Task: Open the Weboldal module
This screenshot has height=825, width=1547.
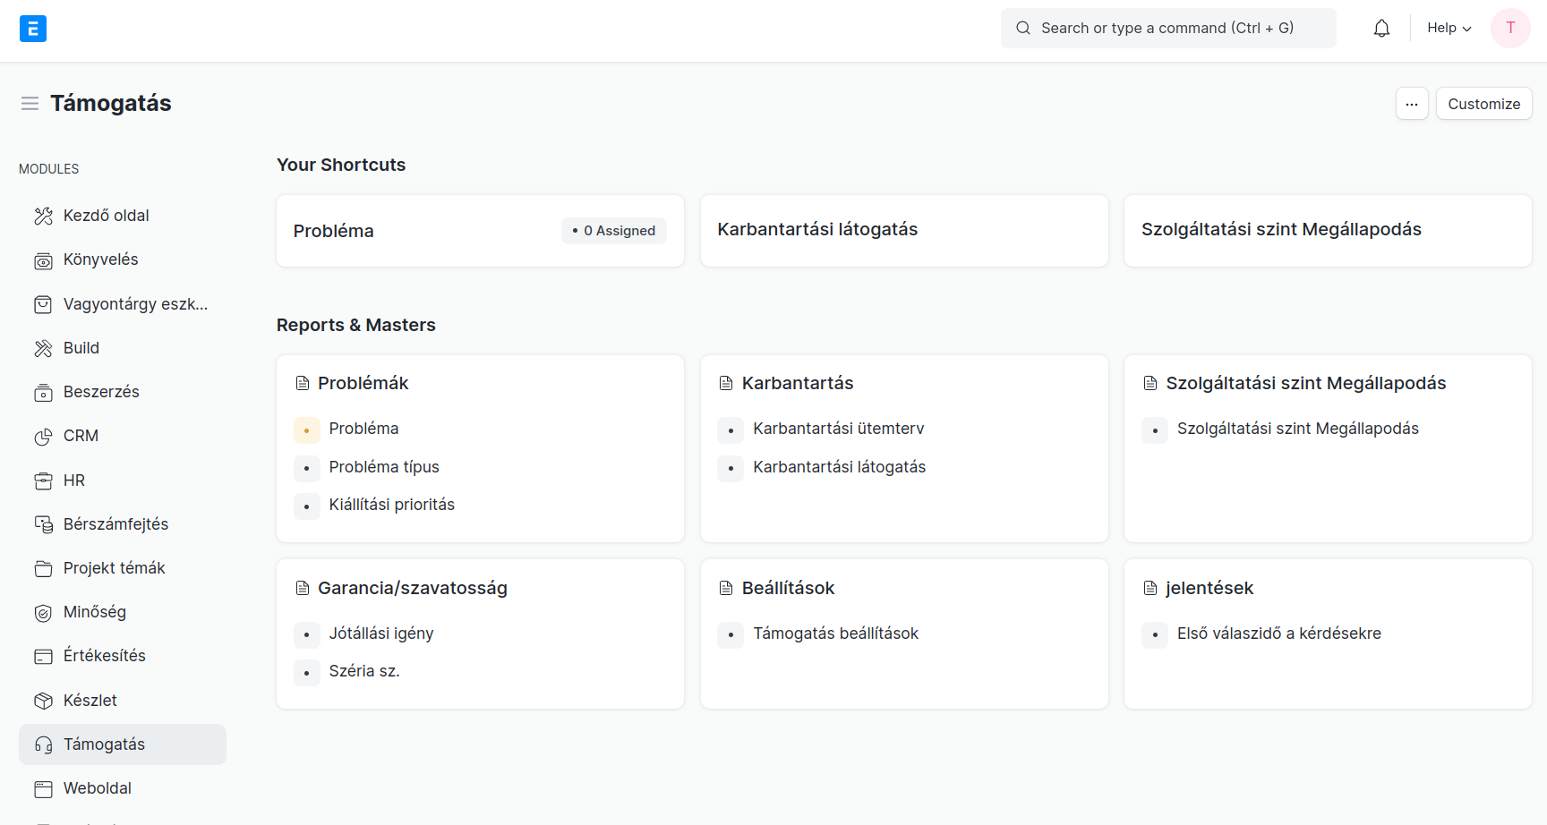Action: pos(97,788)
